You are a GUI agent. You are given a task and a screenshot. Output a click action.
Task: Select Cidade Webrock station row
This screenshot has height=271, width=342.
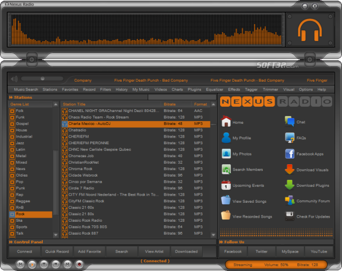(x=136, y=175)
